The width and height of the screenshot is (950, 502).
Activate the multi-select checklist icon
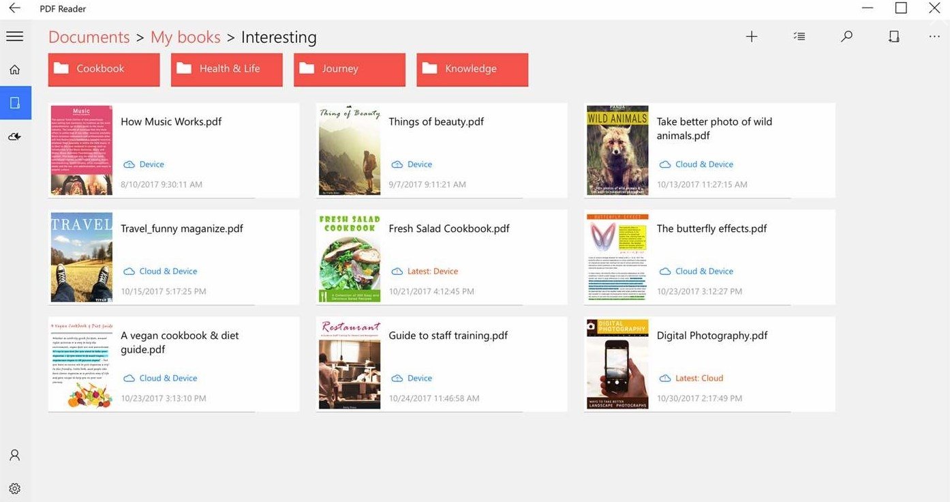click(799, 37)
